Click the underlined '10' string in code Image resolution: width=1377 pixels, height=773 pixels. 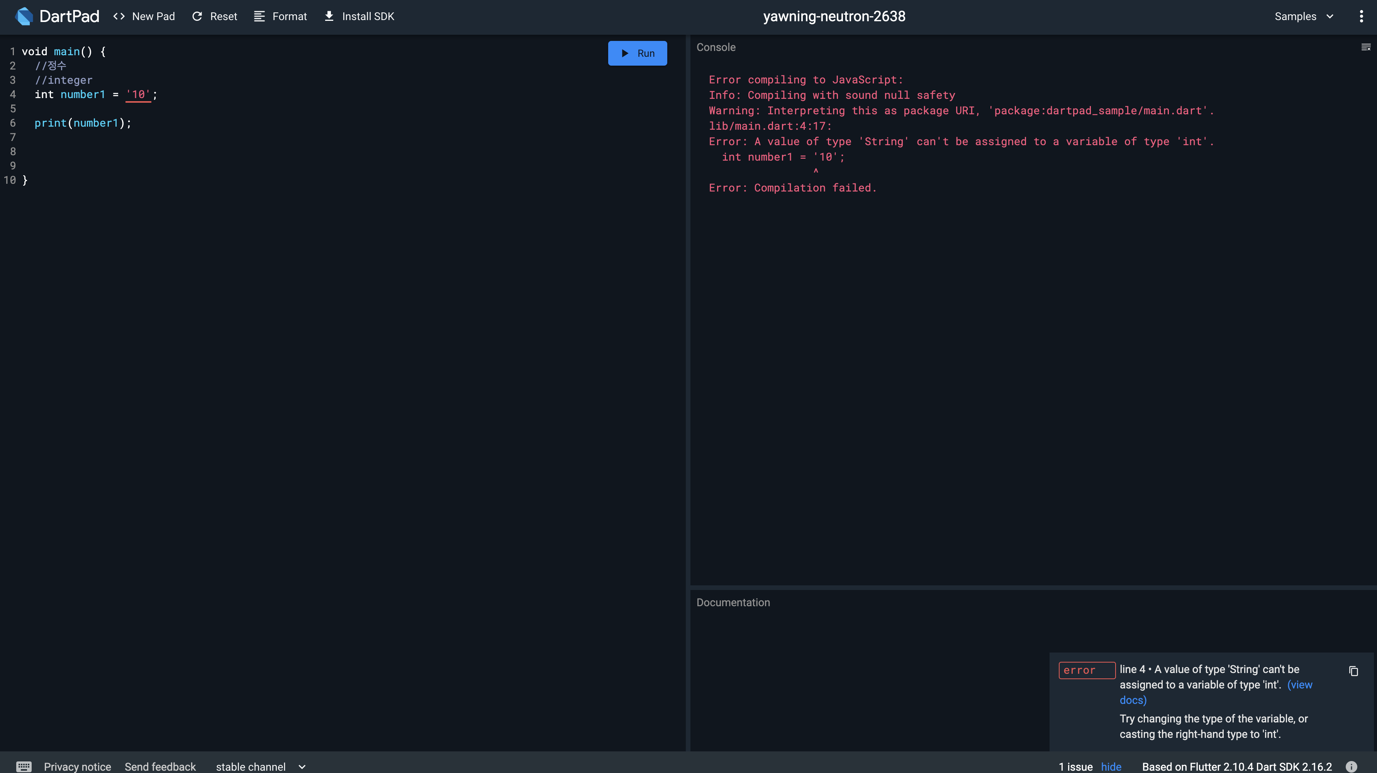(x=139, y=95)
